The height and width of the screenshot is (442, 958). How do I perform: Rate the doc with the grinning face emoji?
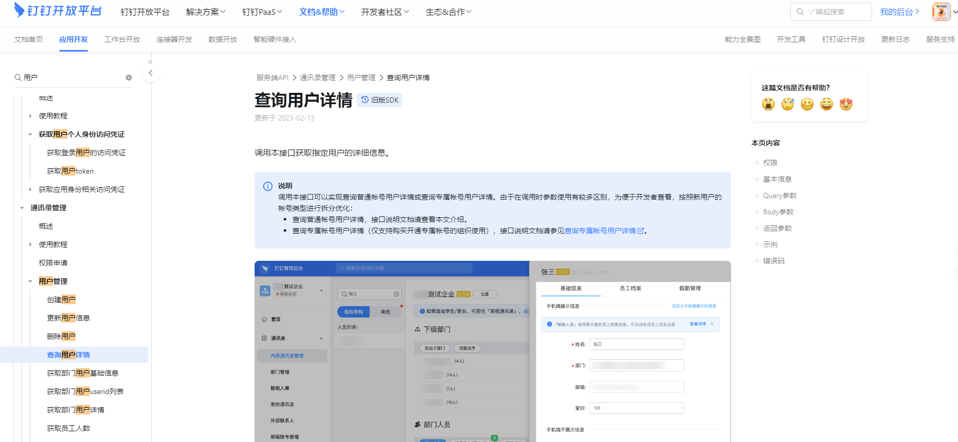(827, 104)
